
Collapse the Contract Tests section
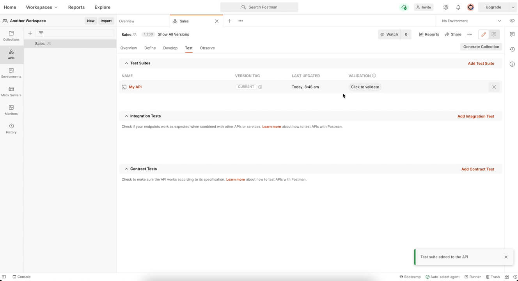coord(126,169)
